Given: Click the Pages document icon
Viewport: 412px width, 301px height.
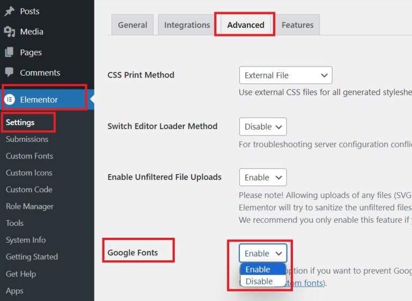Looking at the screenshot, I should pyautogui.click(x=9, y=52).
